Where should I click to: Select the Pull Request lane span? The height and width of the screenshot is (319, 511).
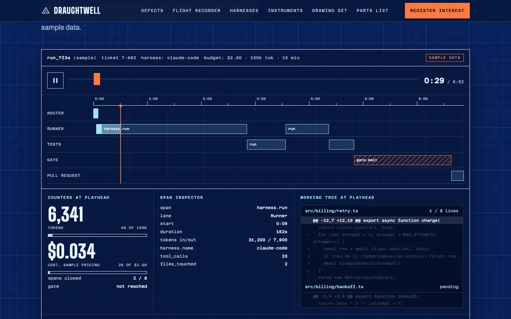[x=458, y=175]
